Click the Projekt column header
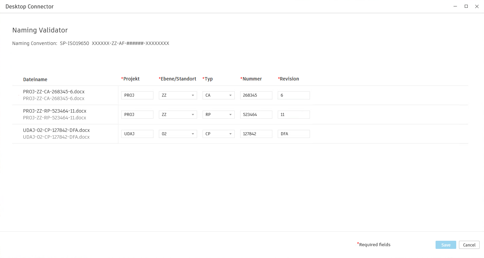The width and height of the screenshot is (484, 258). pos(130,79)
